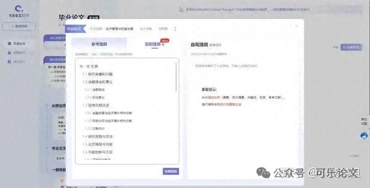The width and height of the screenshot is (370, 188).
Task: Select outline row 第一章 引言
Action: click(x=88, y=67)
